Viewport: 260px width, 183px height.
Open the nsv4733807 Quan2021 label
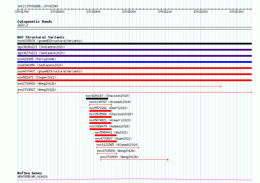113,138
